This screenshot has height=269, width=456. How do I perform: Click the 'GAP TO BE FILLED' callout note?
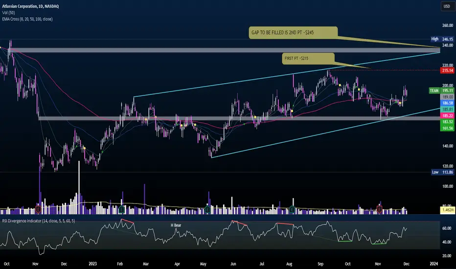click(x=293, y=33)
